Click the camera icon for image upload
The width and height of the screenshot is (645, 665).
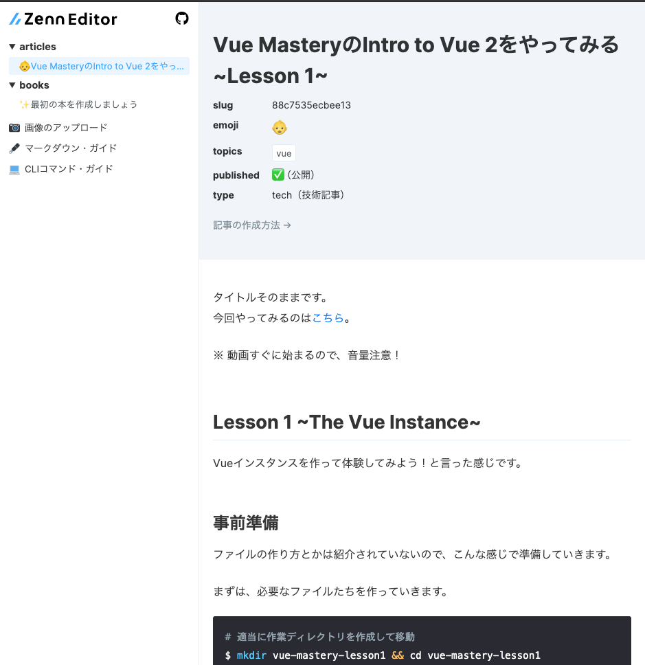14,127
